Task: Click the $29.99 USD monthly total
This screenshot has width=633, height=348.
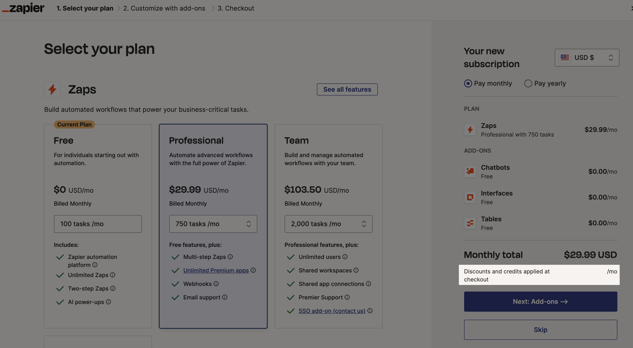Action: 590,255
